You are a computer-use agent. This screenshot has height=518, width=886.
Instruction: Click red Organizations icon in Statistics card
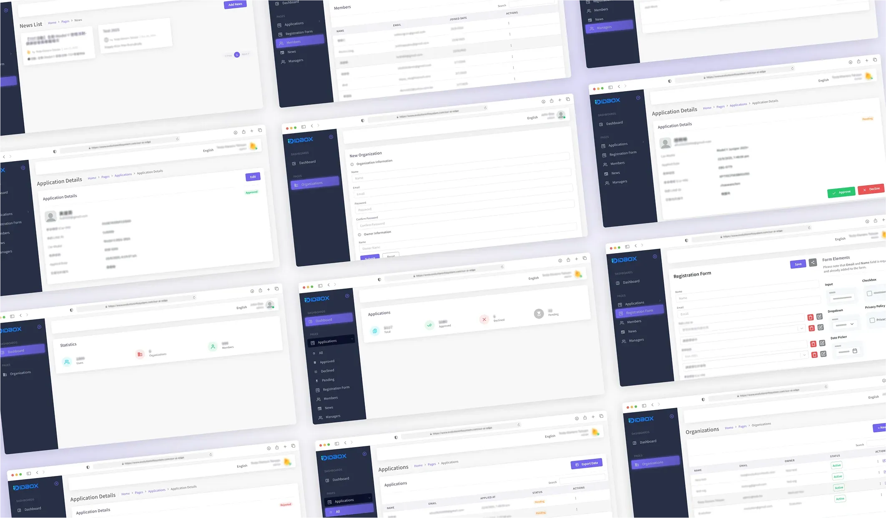[x=140, y=354]
